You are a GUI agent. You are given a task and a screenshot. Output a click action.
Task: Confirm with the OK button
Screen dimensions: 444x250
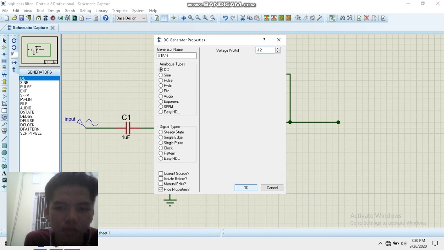(246, 188)
